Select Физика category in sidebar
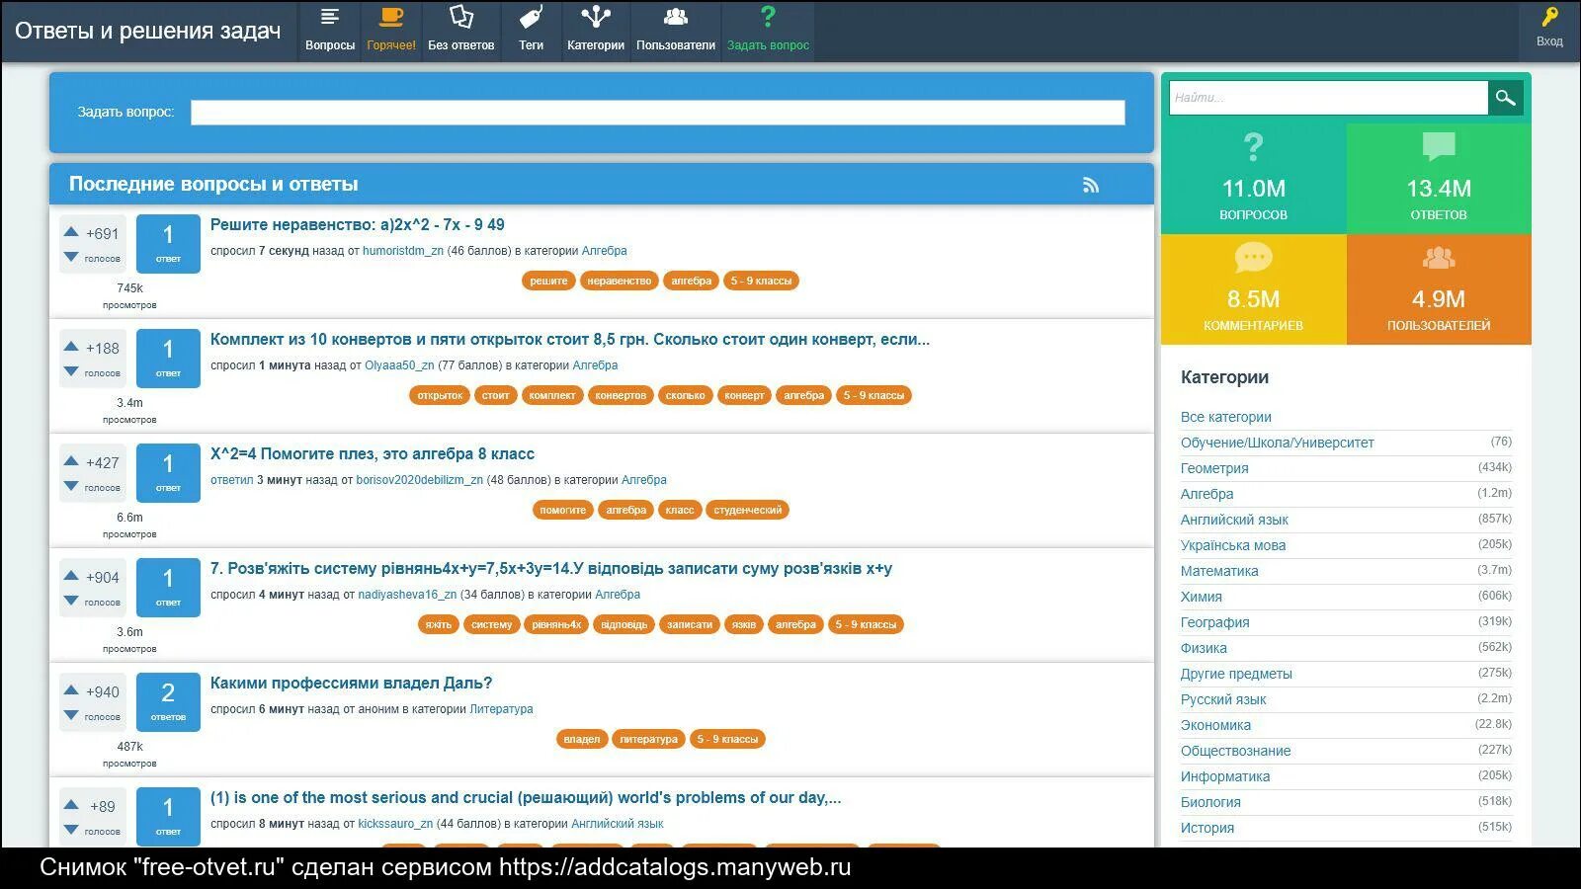 [x=1204, y=648]
